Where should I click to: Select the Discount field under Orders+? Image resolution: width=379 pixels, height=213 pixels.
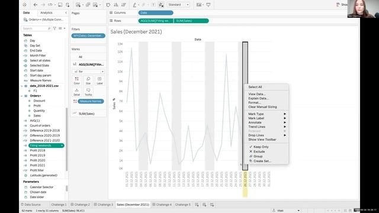39,101
